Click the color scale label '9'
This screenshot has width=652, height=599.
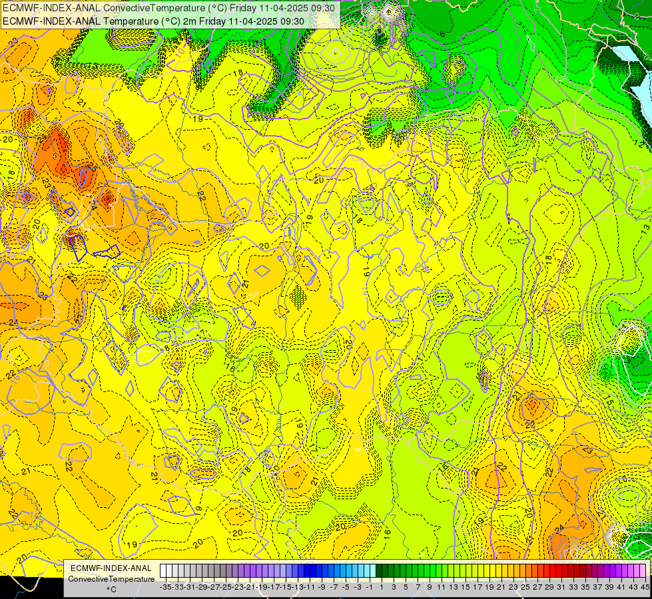[x=430, y=588]
